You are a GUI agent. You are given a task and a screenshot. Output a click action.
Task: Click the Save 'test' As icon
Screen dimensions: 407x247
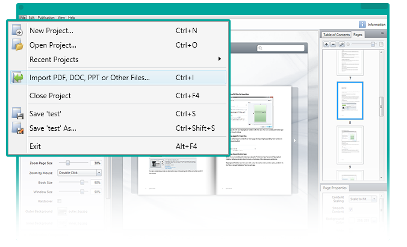coord(17,128)
